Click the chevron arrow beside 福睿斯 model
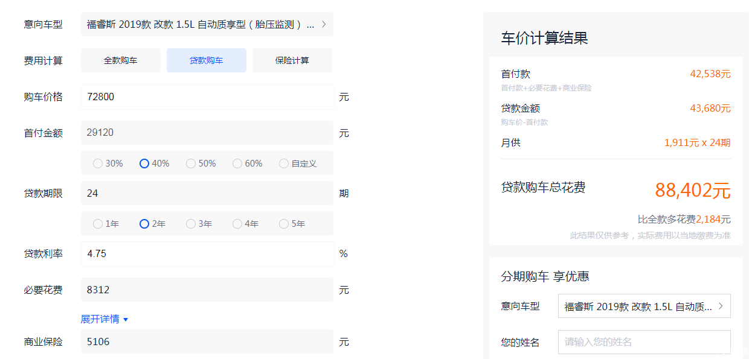This screenshot has width=752, height=359. tap(324, 25)
